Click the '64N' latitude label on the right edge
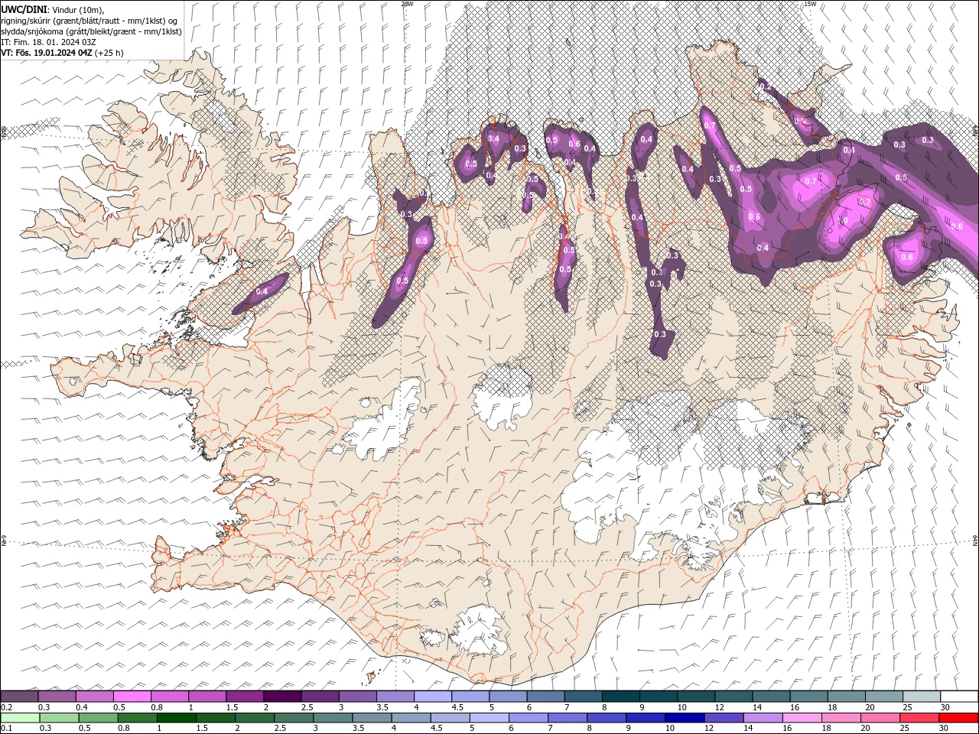The width and height of the screenshot is (979, 734). coord(975,541)
